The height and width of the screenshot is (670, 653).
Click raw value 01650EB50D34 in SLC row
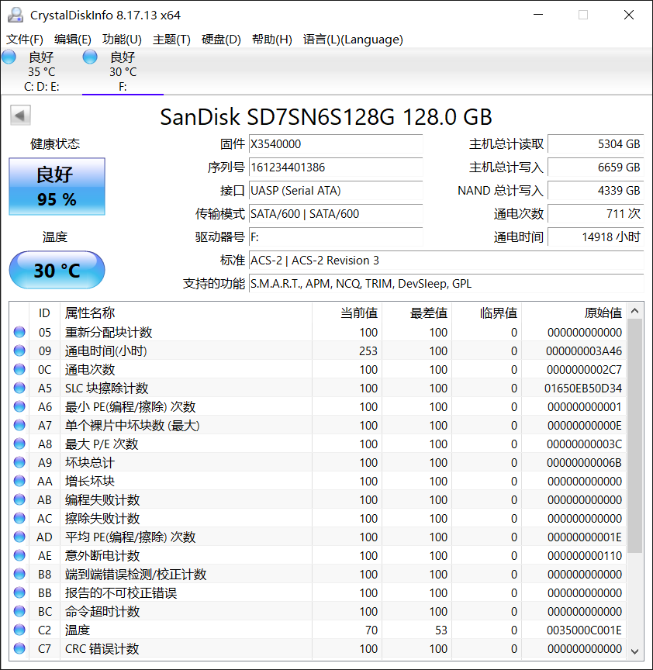[x=583, y=388]
